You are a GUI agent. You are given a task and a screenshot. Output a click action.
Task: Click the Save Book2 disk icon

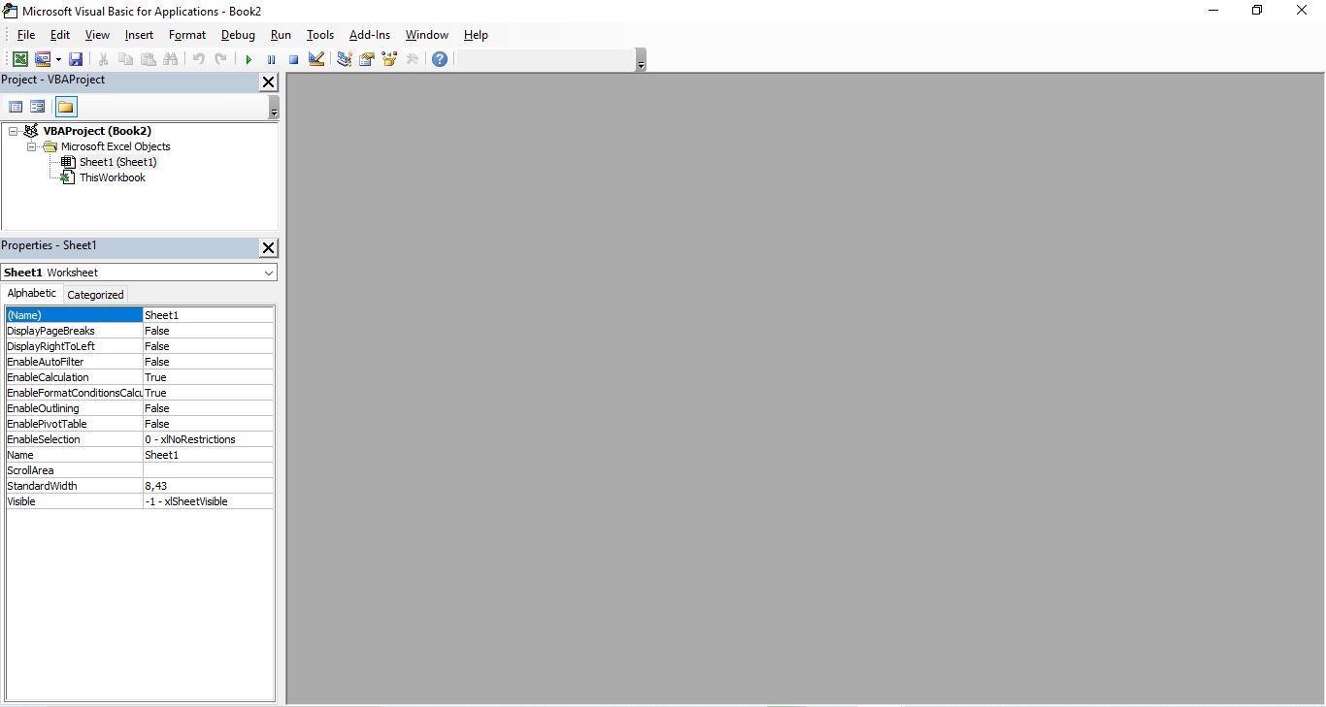(x=76, y=59)
